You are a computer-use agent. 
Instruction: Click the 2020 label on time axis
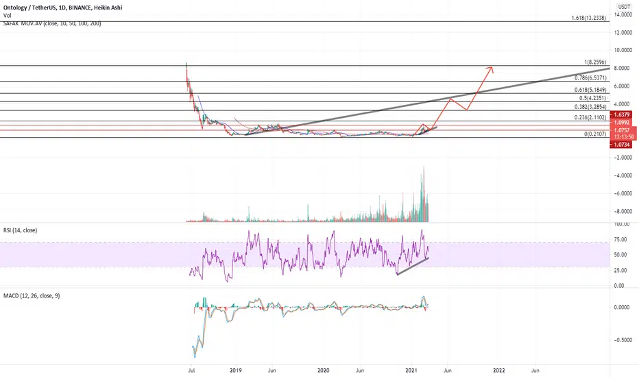pyautogui.click(x=323, y=370)
